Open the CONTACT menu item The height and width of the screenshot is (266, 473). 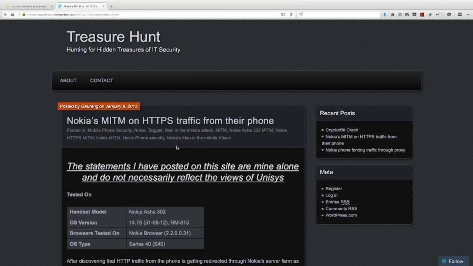[x=102, y=81]
